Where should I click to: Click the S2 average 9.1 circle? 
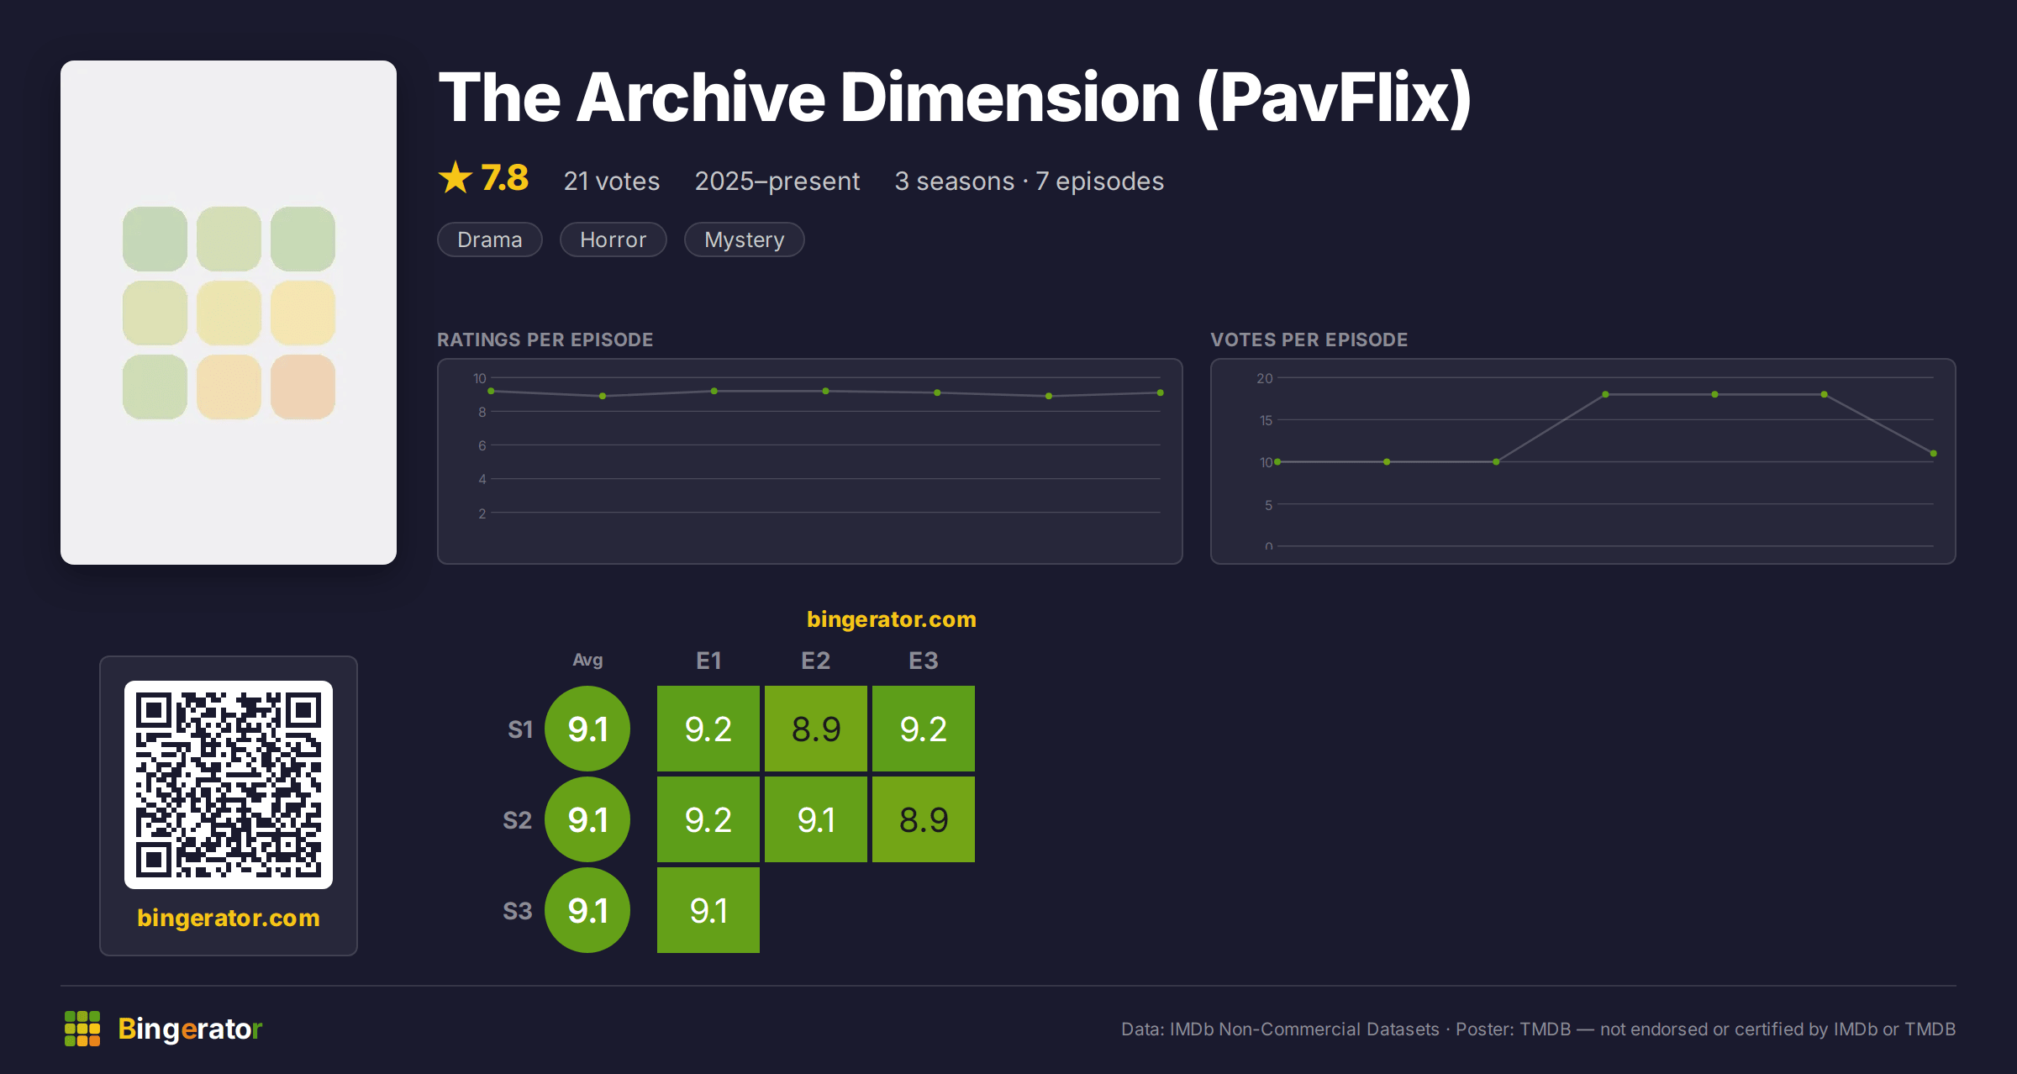point(587,819)
